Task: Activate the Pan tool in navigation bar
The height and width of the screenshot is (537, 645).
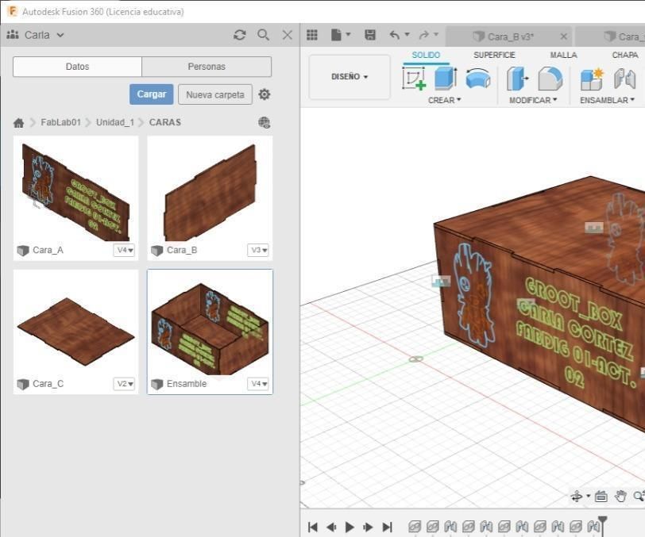Action: 621,497
